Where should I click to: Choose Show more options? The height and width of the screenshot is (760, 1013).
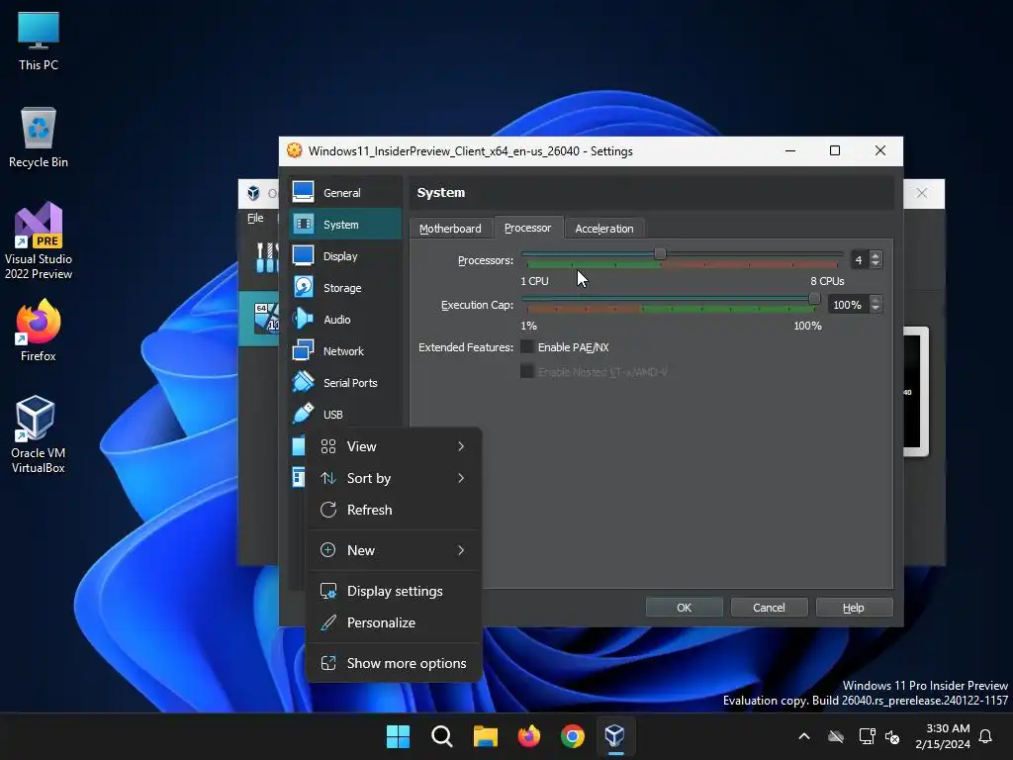[x=394, y=664]
